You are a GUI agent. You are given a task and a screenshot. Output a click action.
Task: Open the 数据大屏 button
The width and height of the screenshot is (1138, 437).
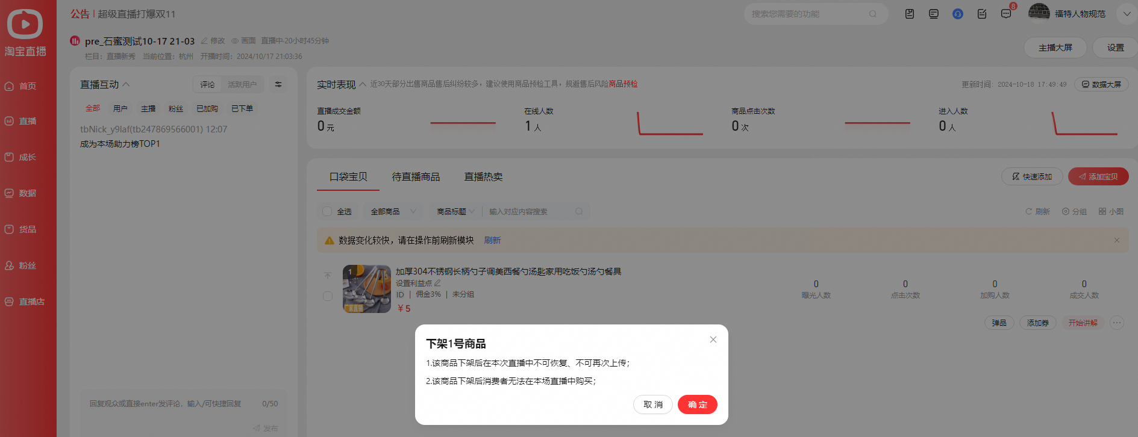tap(1101, 84)
